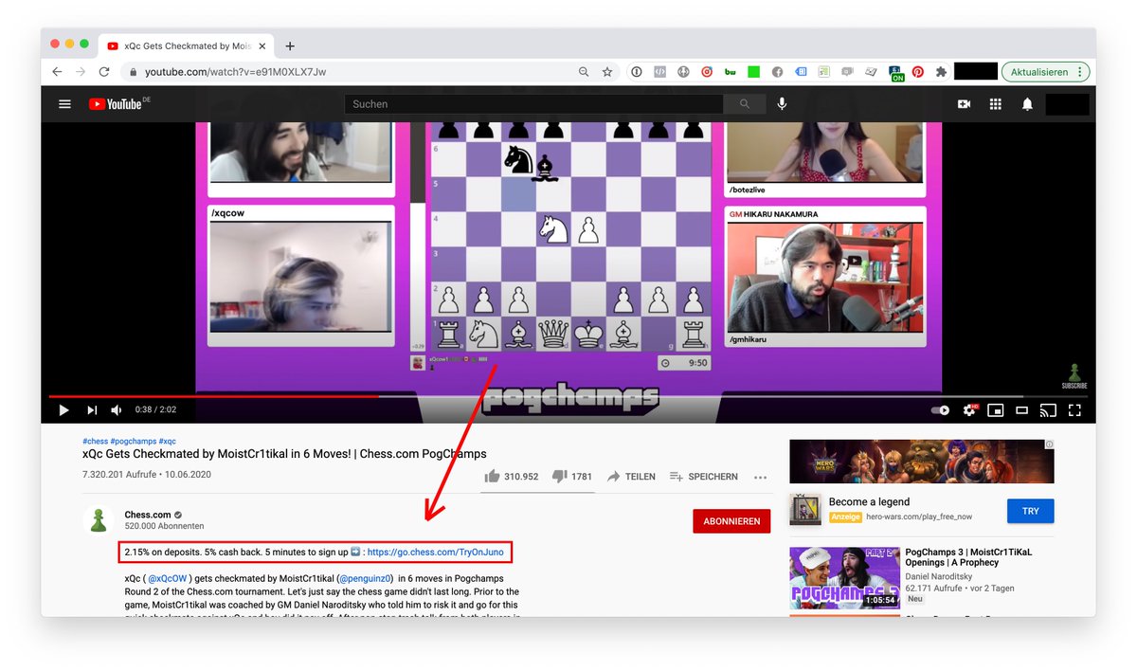Open the @xQcOW mention link
Image resolution: width=1137 pixels, height=671 pixels.
170,577
